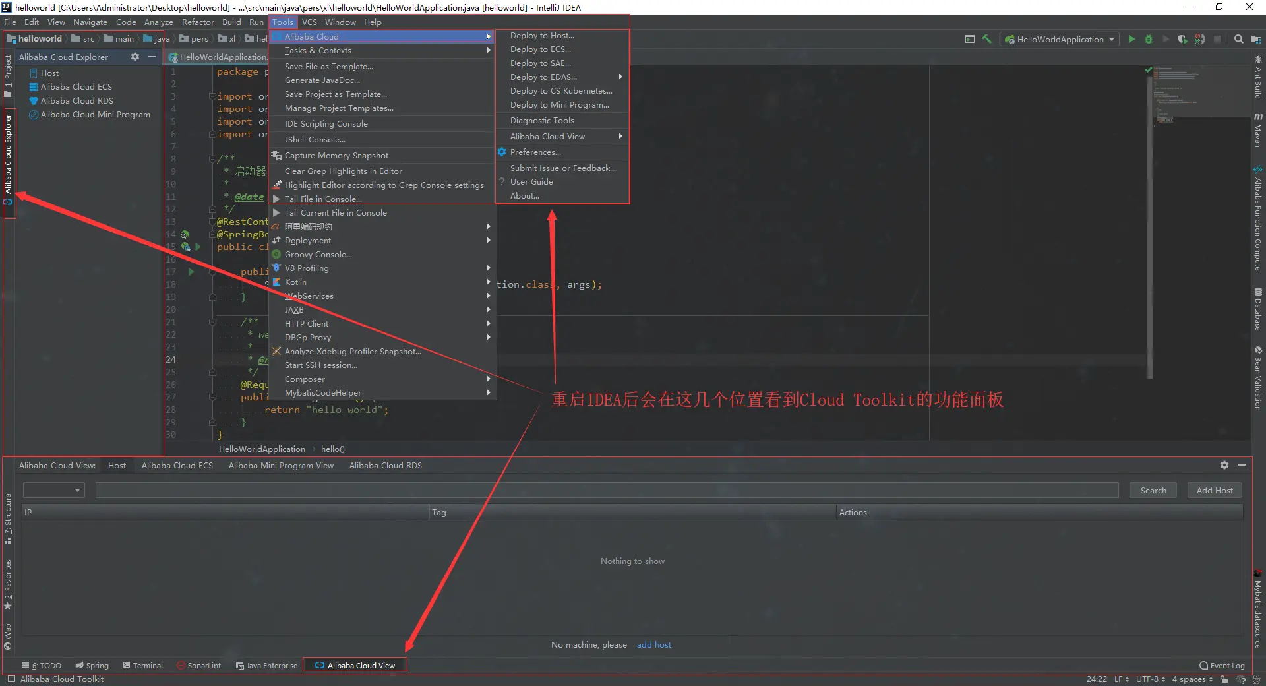This screenshot has width=1266, height=686.
Task: Click the Preferences gear in Alibaba Cloud submenu
Action: (x=502, y=152)
